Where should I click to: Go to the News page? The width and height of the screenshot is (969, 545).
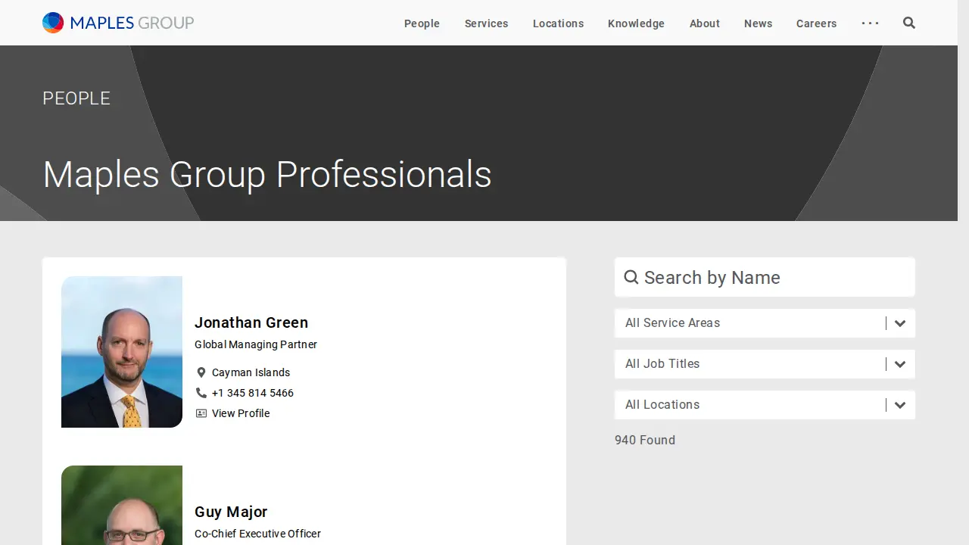pos(758,23)
